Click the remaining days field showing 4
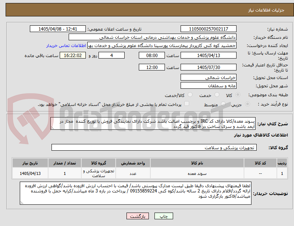This screenshot has width=294, height=226. click(112, 56)
